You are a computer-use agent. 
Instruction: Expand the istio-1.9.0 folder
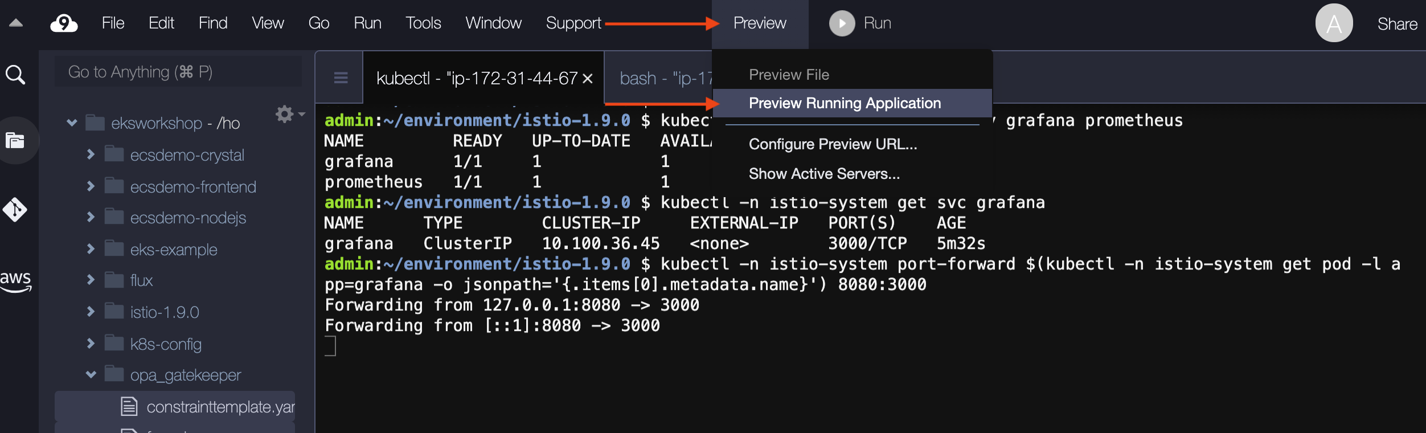click(91, 312)
